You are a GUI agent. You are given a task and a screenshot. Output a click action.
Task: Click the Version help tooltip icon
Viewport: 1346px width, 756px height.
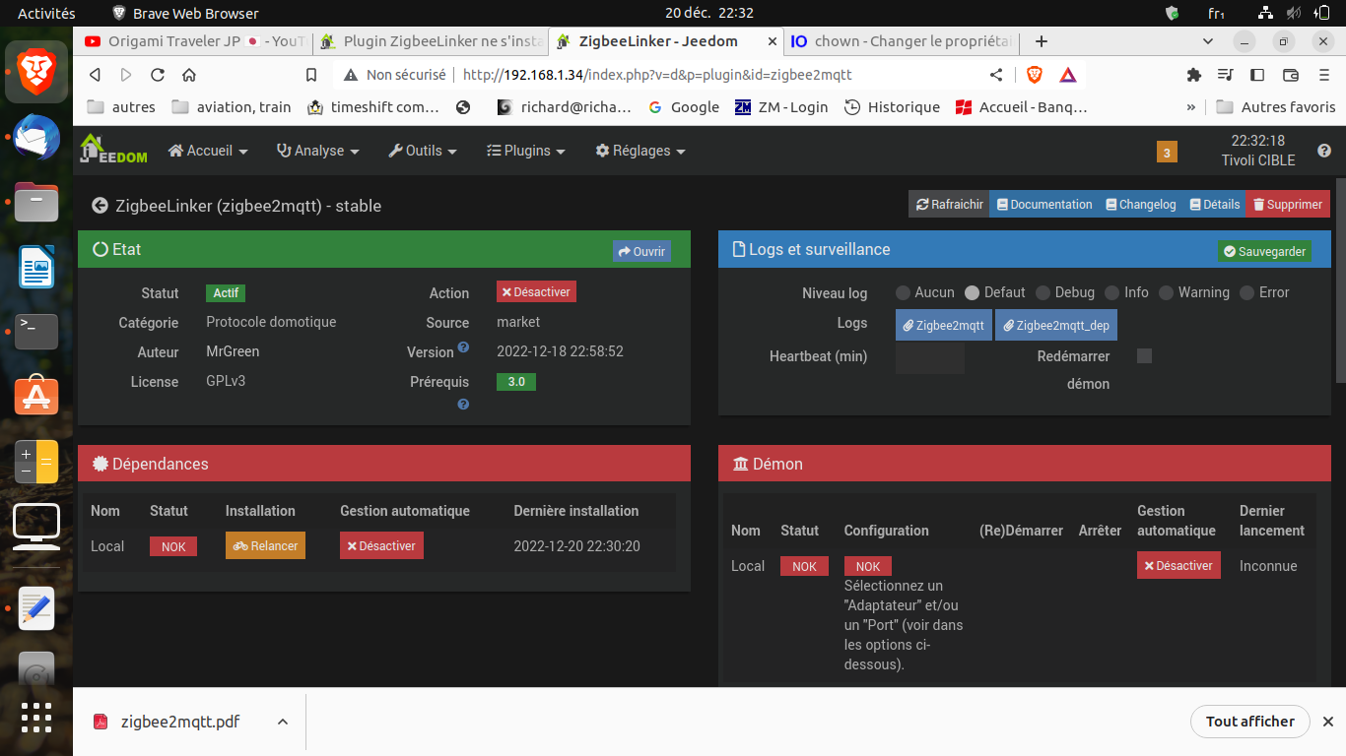coord(463,347)
